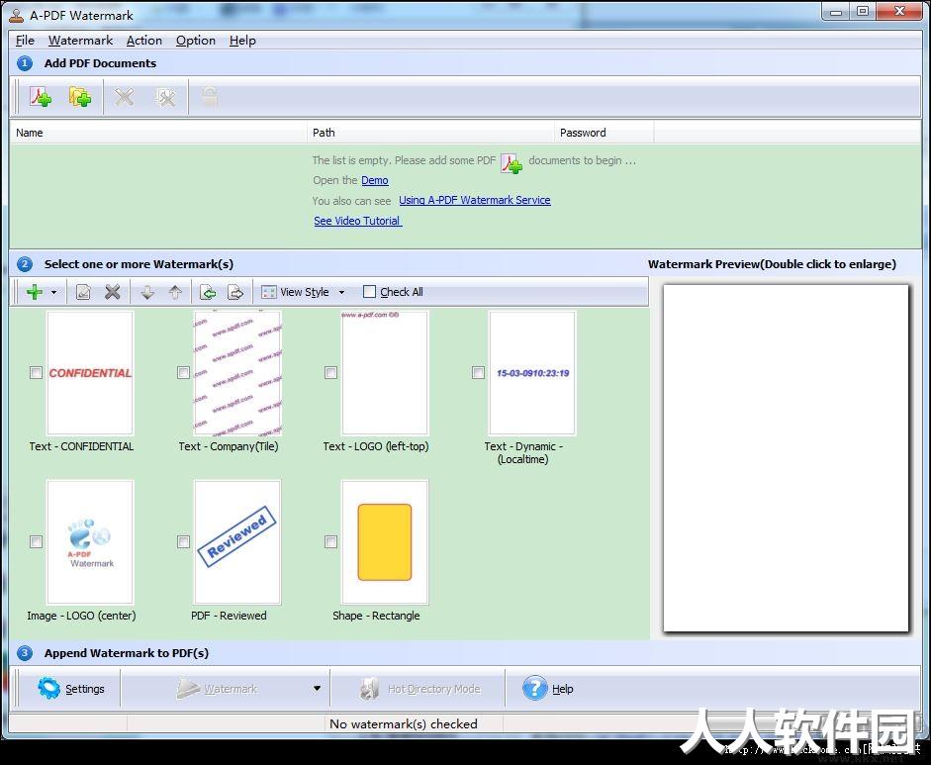Open the Watermark button dropdown arrow
Viewport: 931px width, 765px height.
click(x=317, y=689)
